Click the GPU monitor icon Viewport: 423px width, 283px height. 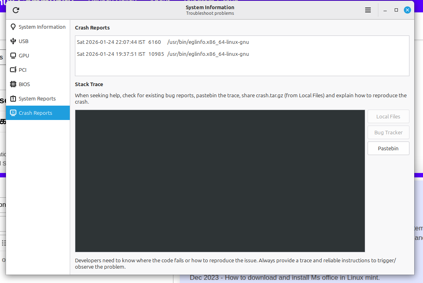pyautogui.click(x=13, y=55)
